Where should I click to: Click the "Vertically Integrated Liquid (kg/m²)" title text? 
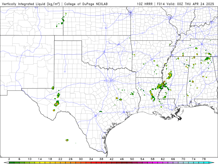click(31, 4)
